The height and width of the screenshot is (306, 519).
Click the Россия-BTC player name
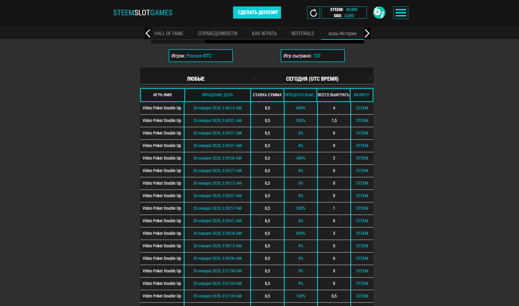pos(199,56)
